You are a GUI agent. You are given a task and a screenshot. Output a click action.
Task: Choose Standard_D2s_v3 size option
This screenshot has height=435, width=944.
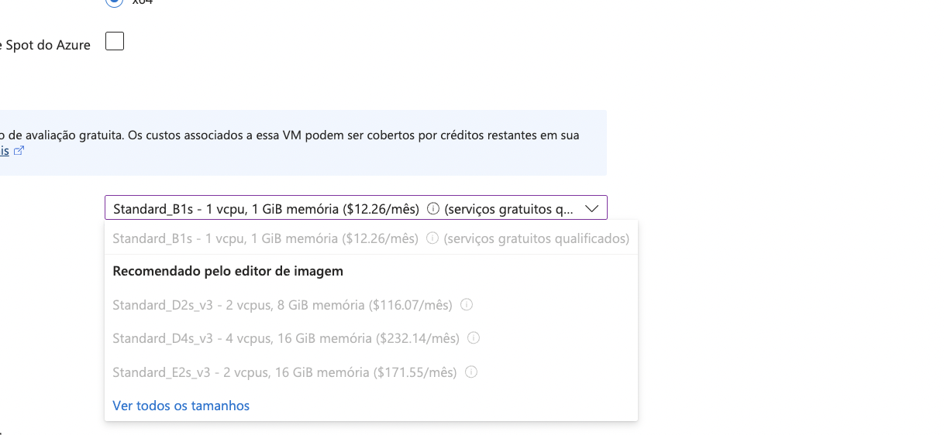(370, 305)
